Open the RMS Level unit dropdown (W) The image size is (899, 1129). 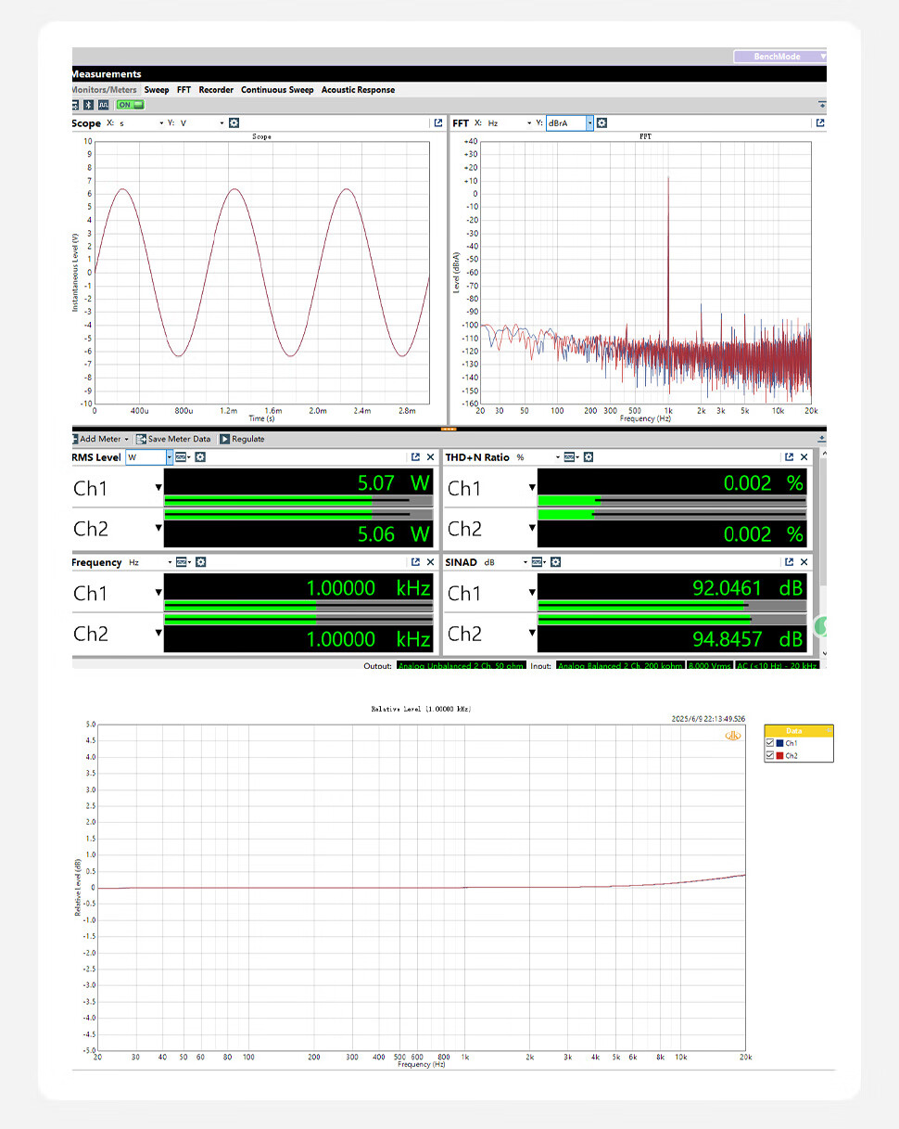point(169,457)
